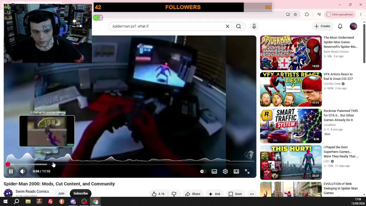
Task: Share the video
Action: tap(193, 194)
